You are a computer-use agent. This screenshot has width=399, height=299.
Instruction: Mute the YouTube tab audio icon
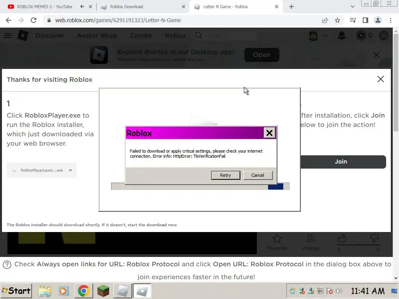(82, 7)
